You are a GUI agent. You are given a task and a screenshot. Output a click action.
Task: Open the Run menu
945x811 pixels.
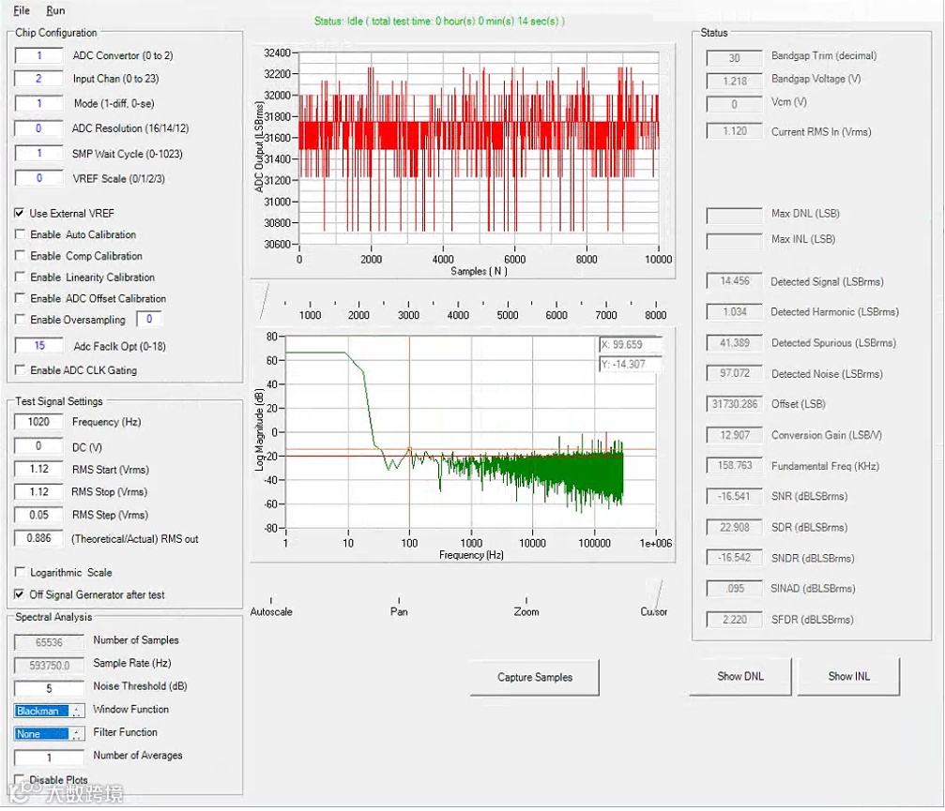(x=55, y=10)
